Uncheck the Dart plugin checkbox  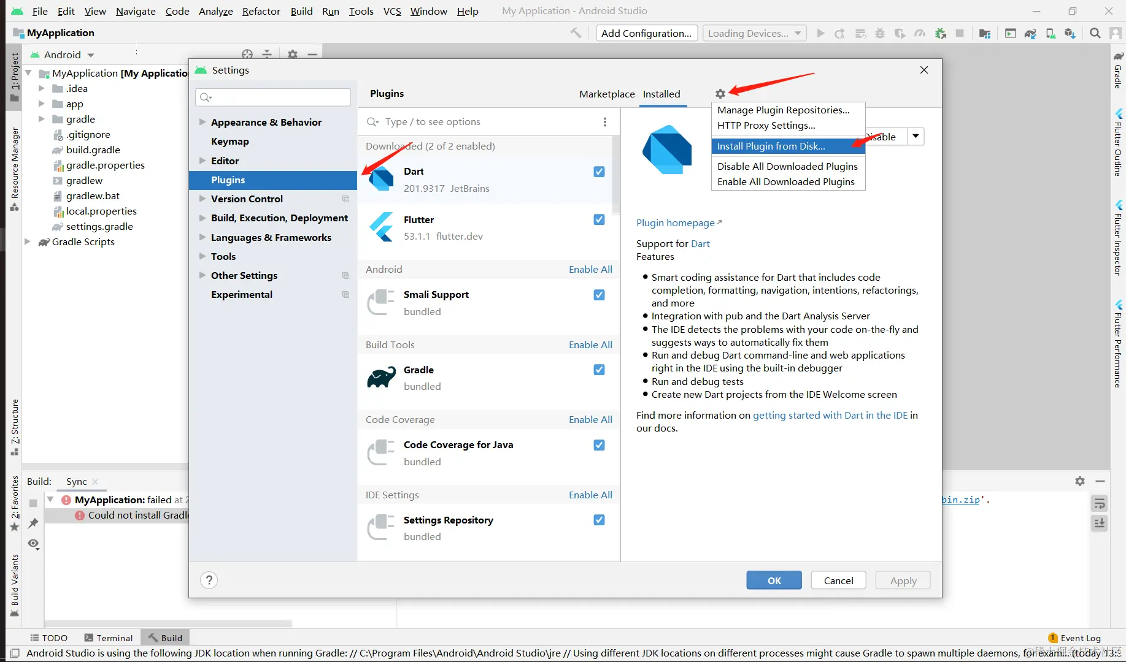pos(600,172)
